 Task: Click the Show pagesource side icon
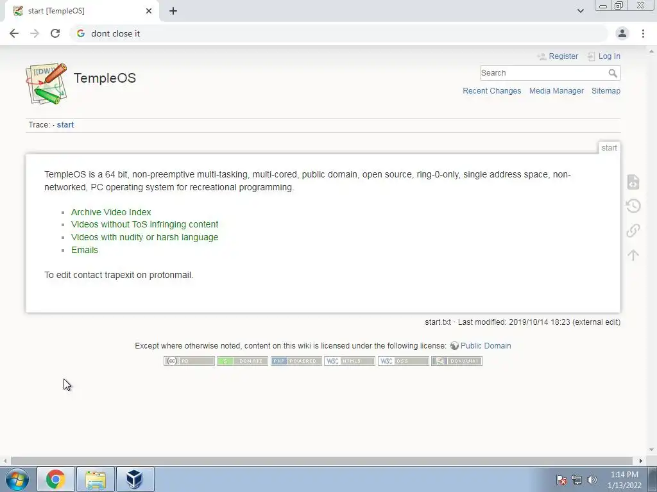[633, 181]
